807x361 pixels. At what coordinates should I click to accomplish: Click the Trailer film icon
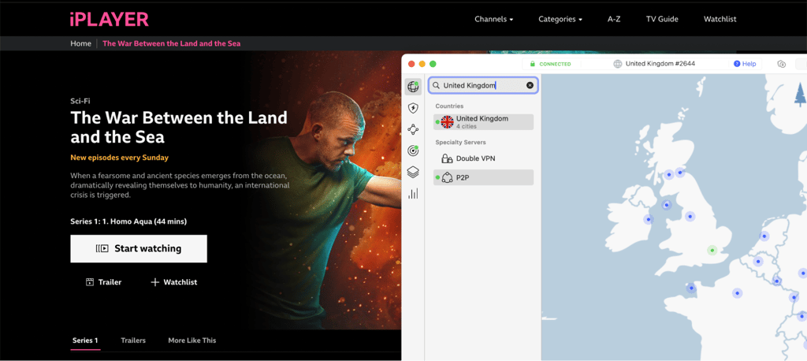[x=90, y=282]
